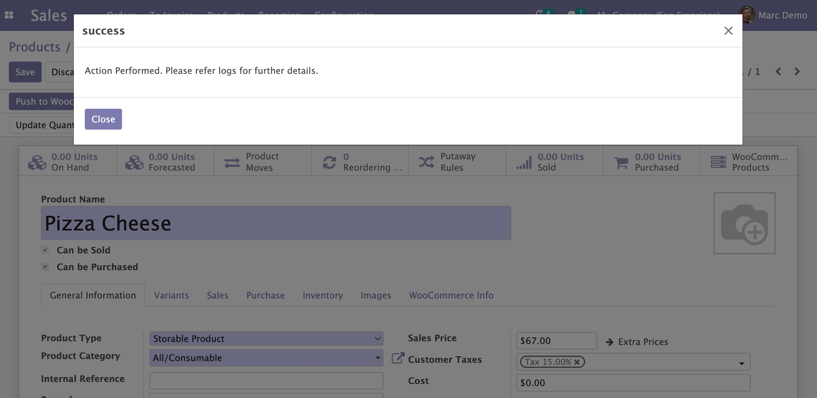Screen dimensions: 817x398
Task: Open the Product Category dropdown
Action: point(377,358)
